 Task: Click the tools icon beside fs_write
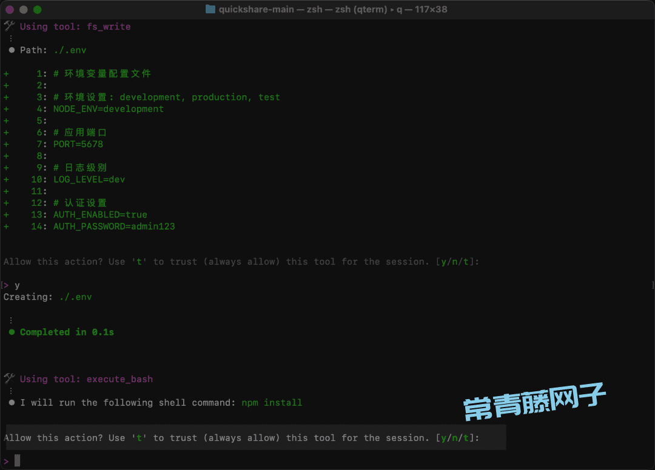[x=9, y=26]
